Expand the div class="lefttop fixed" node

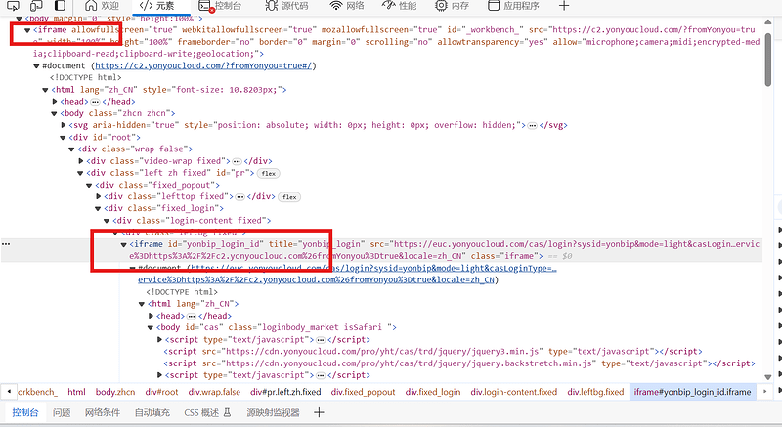99,196
